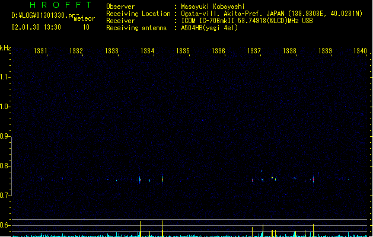
Task: Click the 1.1 frequency axis label
Action: pos(5,77)
